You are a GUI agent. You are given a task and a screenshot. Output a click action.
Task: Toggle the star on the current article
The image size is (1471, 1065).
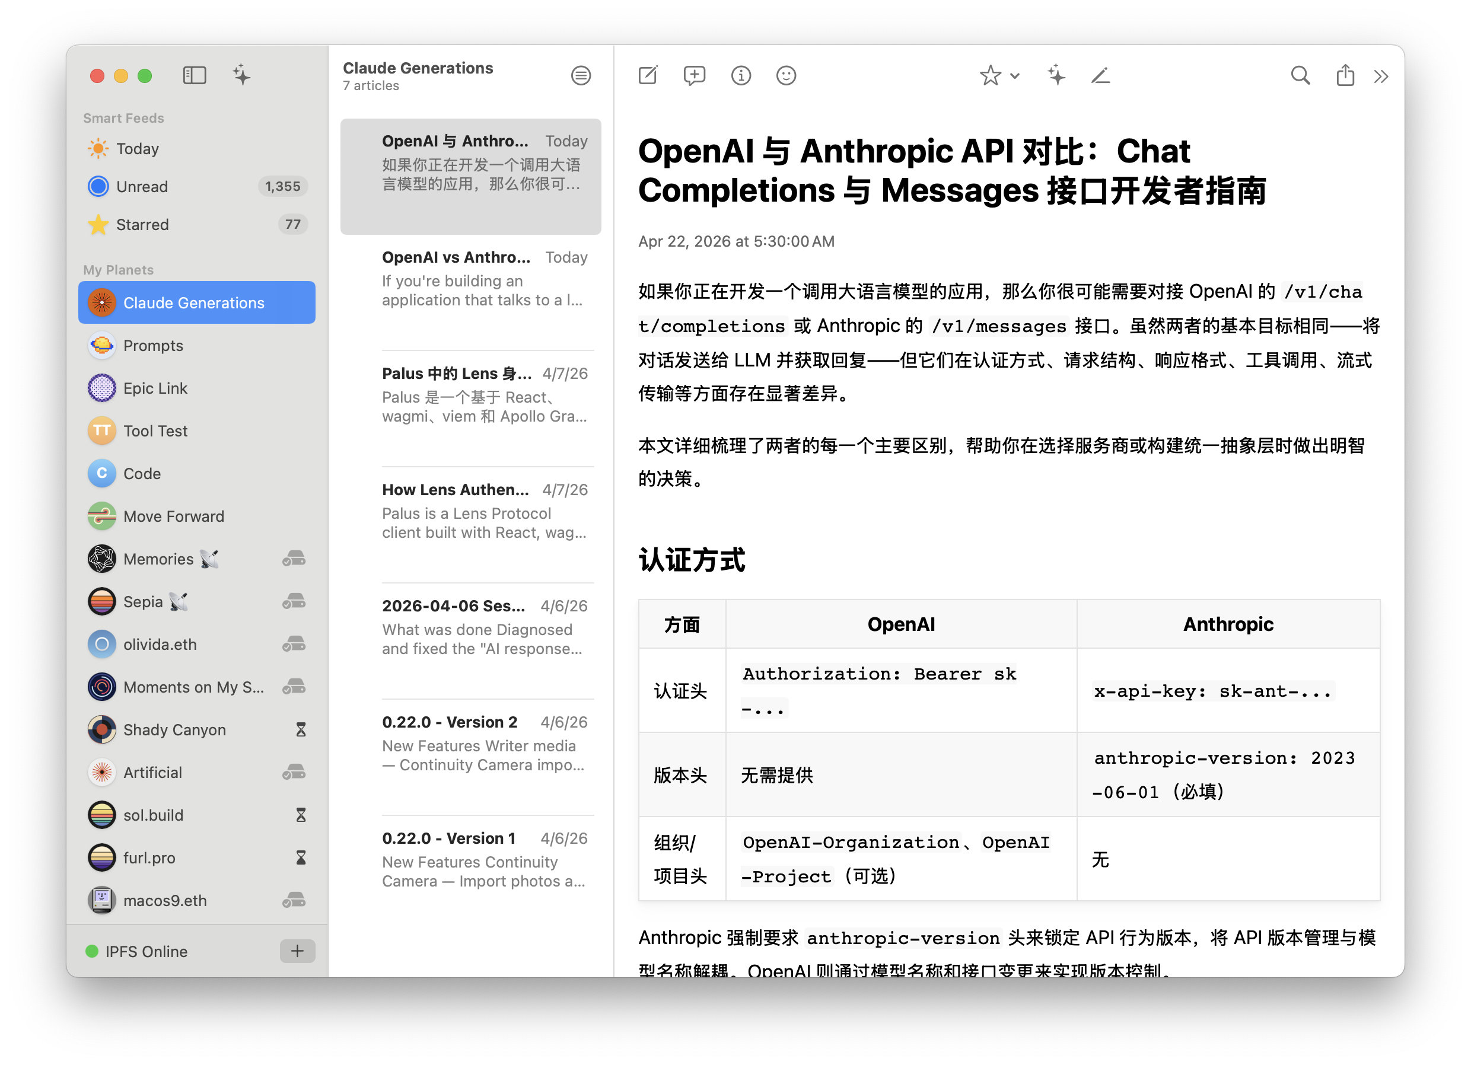pos(990,76)
